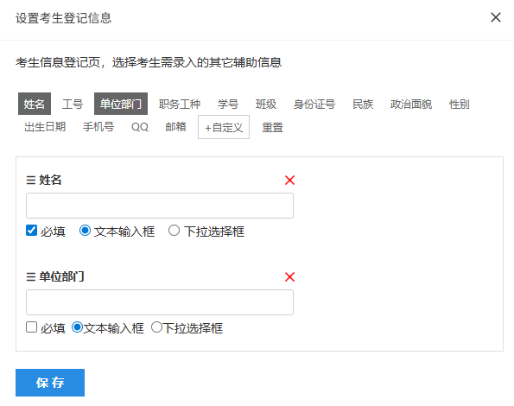Image resolution: width=514 pixels, height=406 pixels.
Task: Click the +自定义 button
Action: [224, 127]
